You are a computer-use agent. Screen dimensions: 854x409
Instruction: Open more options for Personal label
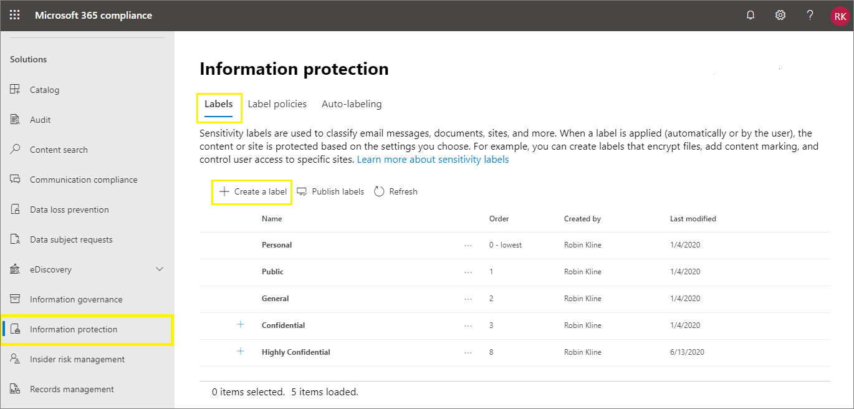pyautogui.click(x=468, y=246)
